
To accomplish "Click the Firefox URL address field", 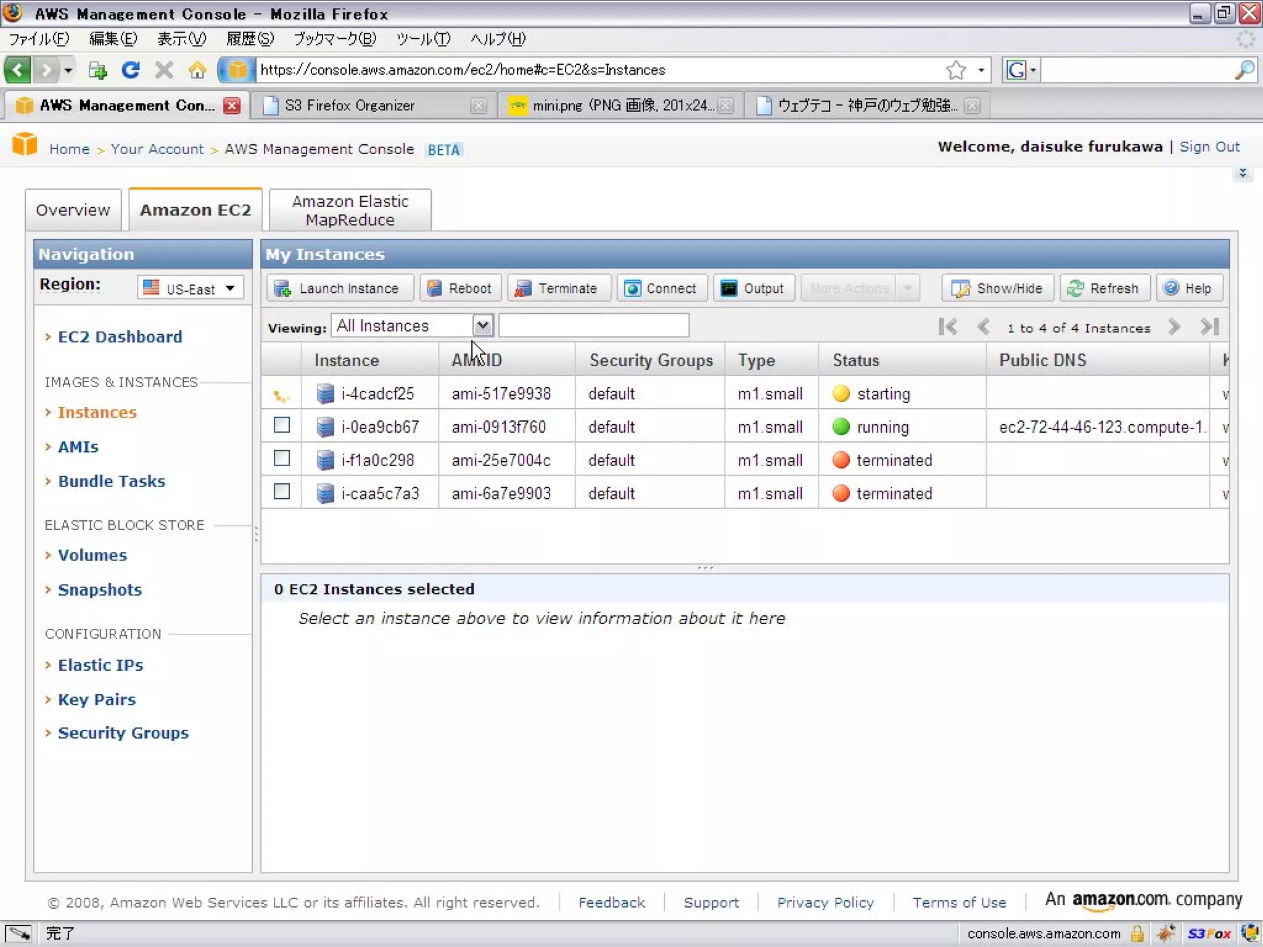I will 598,70.
